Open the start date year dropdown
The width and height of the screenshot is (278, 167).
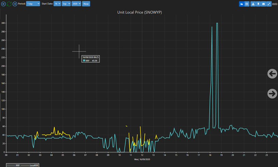[76, 4]
